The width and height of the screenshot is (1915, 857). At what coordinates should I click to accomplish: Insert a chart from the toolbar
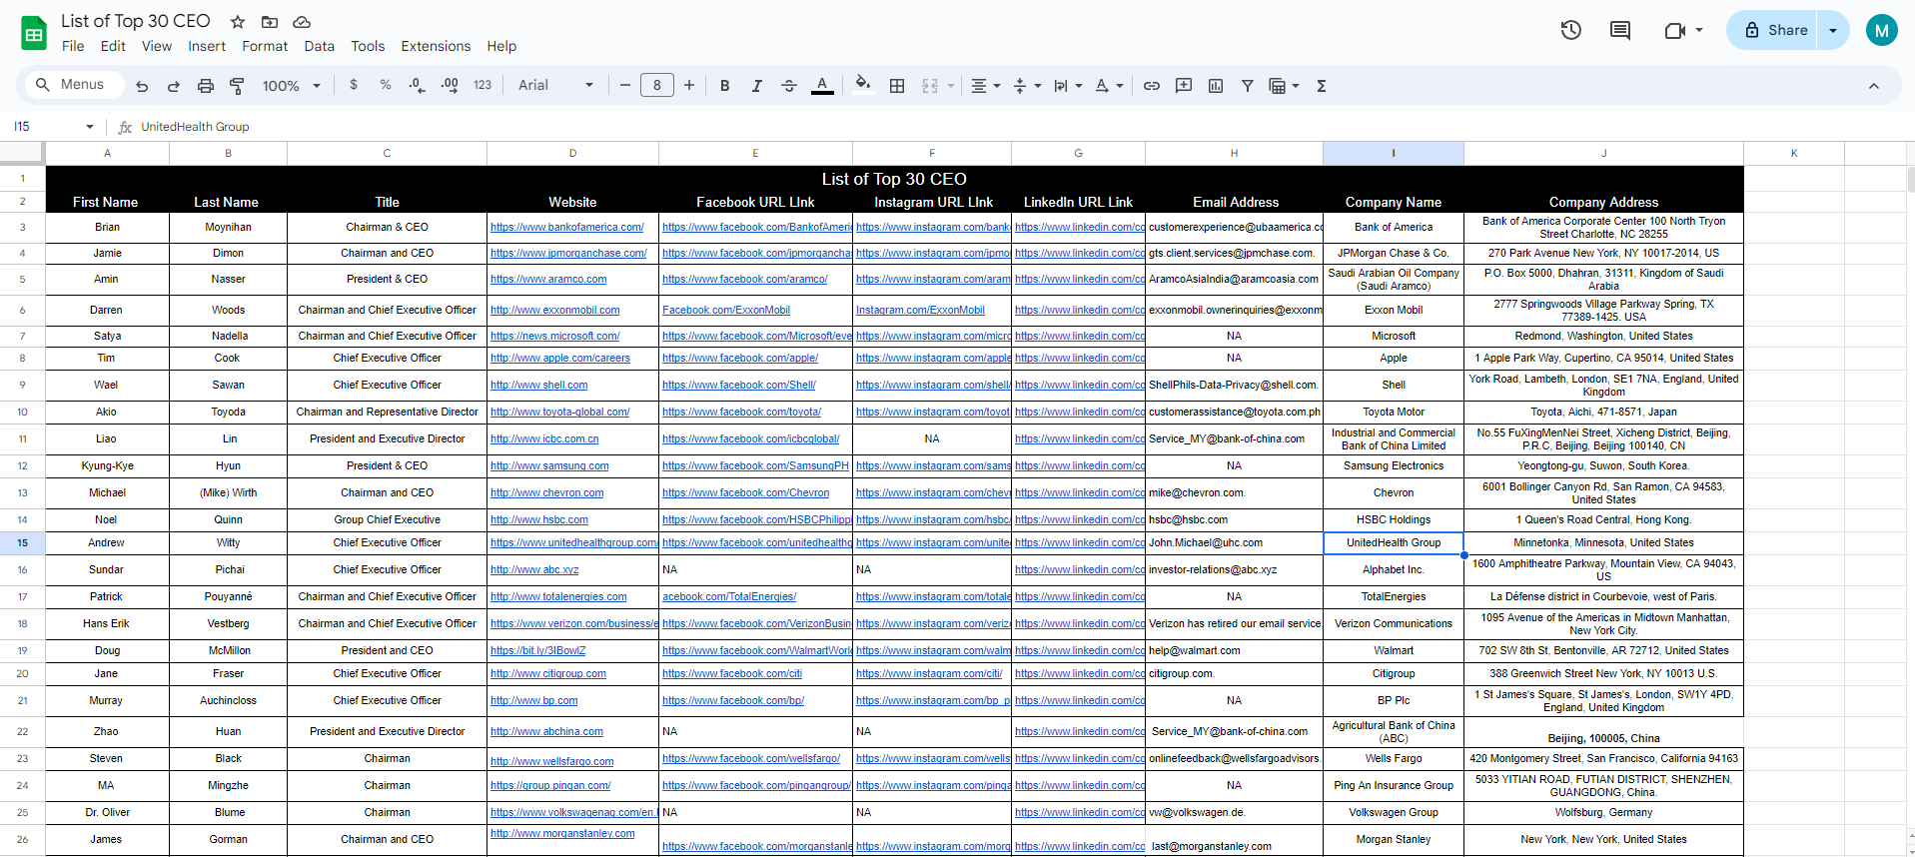pos(1216,86)
